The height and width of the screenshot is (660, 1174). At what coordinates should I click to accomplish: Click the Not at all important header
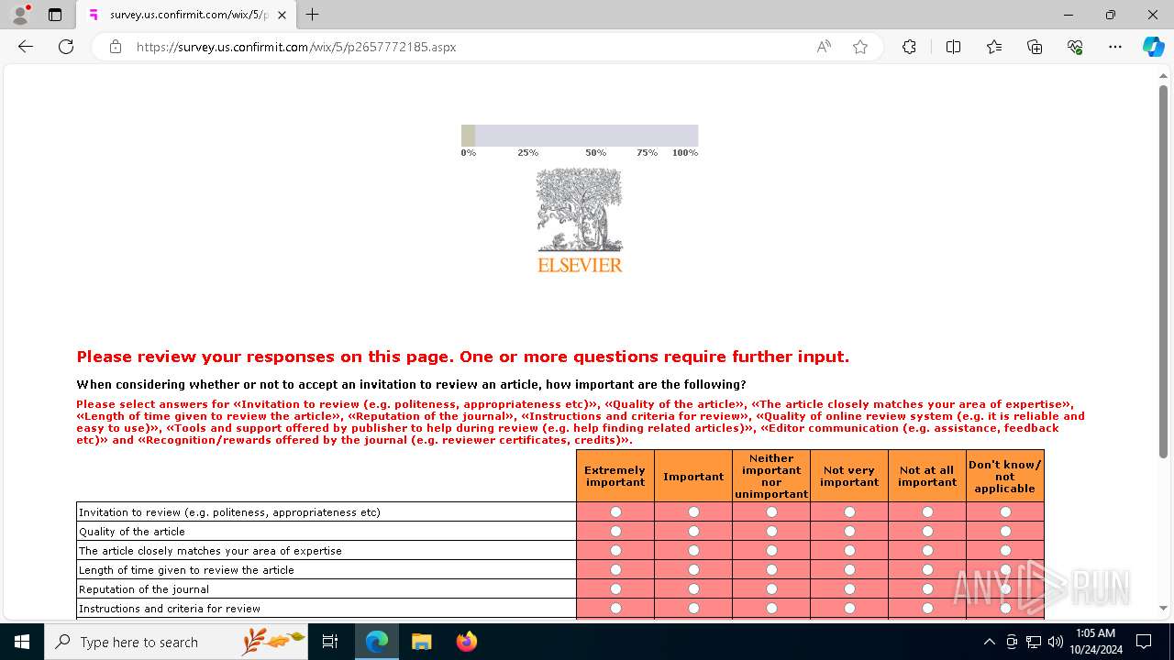[x=927, y=477]
